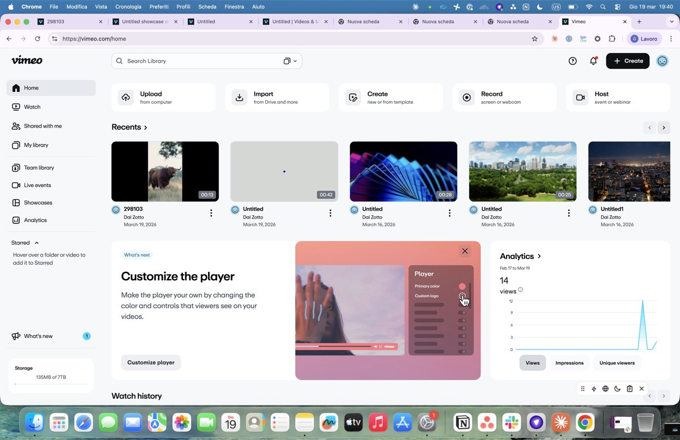
Task: Open the city skyline video thumbnail
Action: click(522, 172)
